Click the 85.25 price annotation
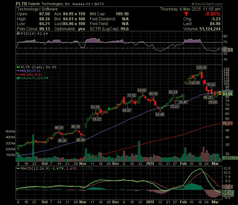Screen dimensions: 238x205 pyautogui.click(x=208, y=98)
